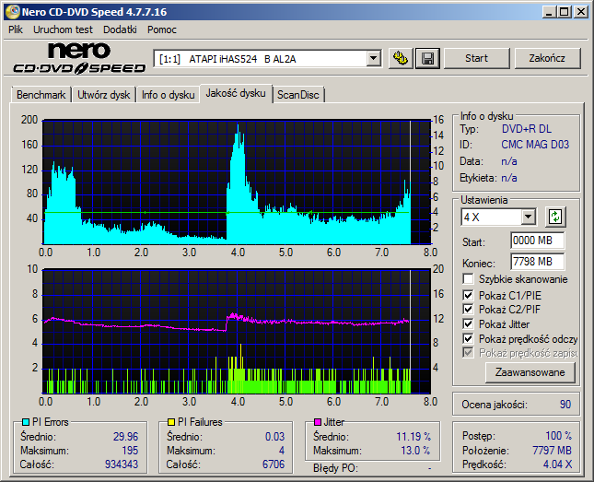
Task: Click the greyed Pokaż prędkość zapisu checkbox
Action: point(468,353)
